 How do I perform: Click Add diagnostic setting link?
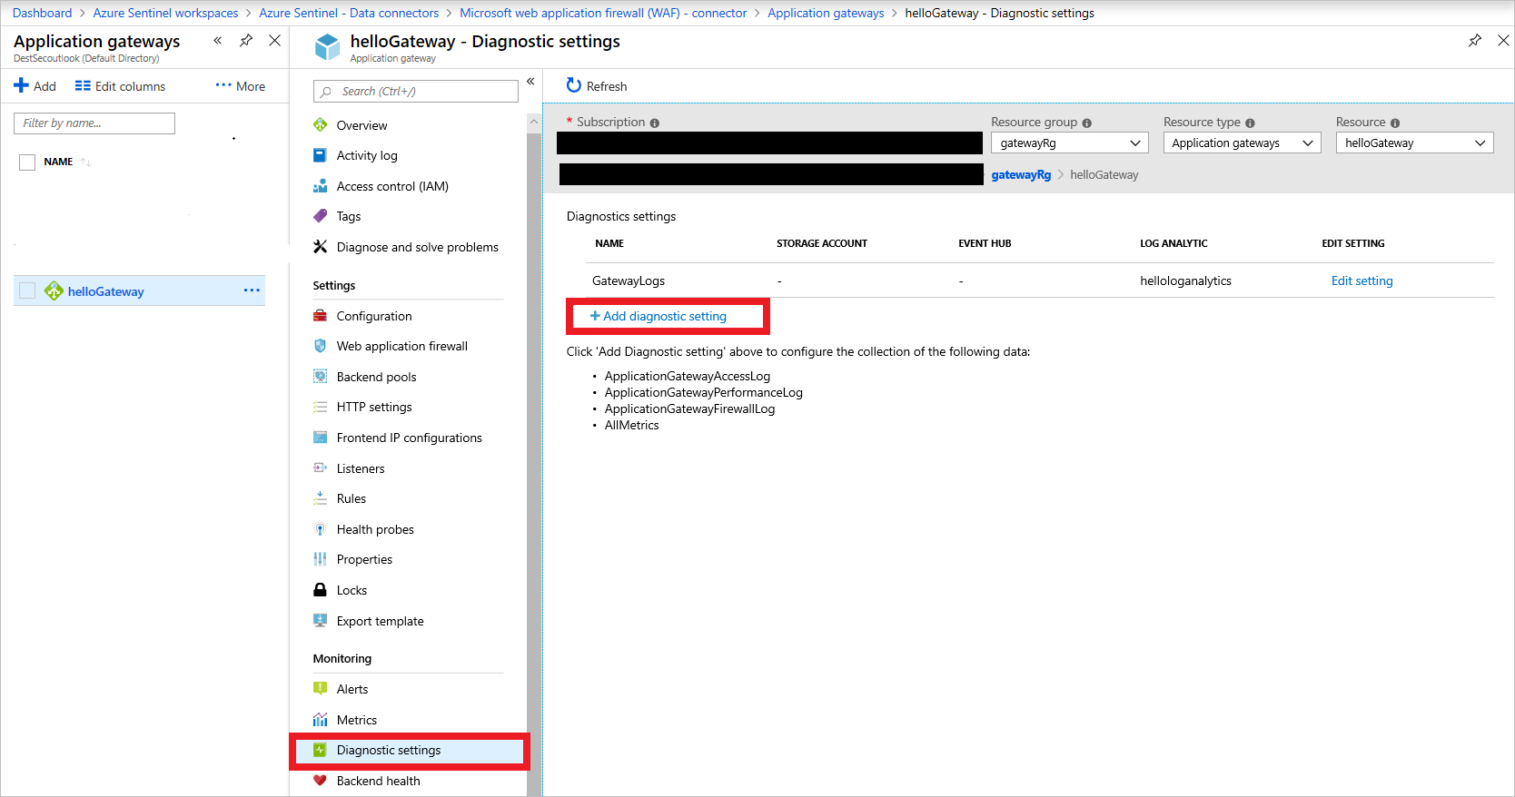(x=658, y=316)
